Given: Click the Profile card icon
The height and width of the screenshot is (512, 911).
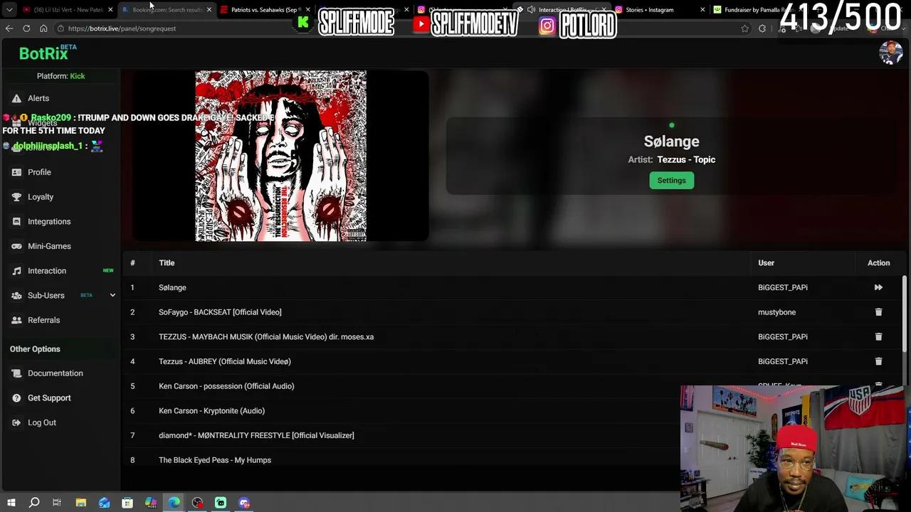Looking at the screenshot, I should [x=16, y=172].
